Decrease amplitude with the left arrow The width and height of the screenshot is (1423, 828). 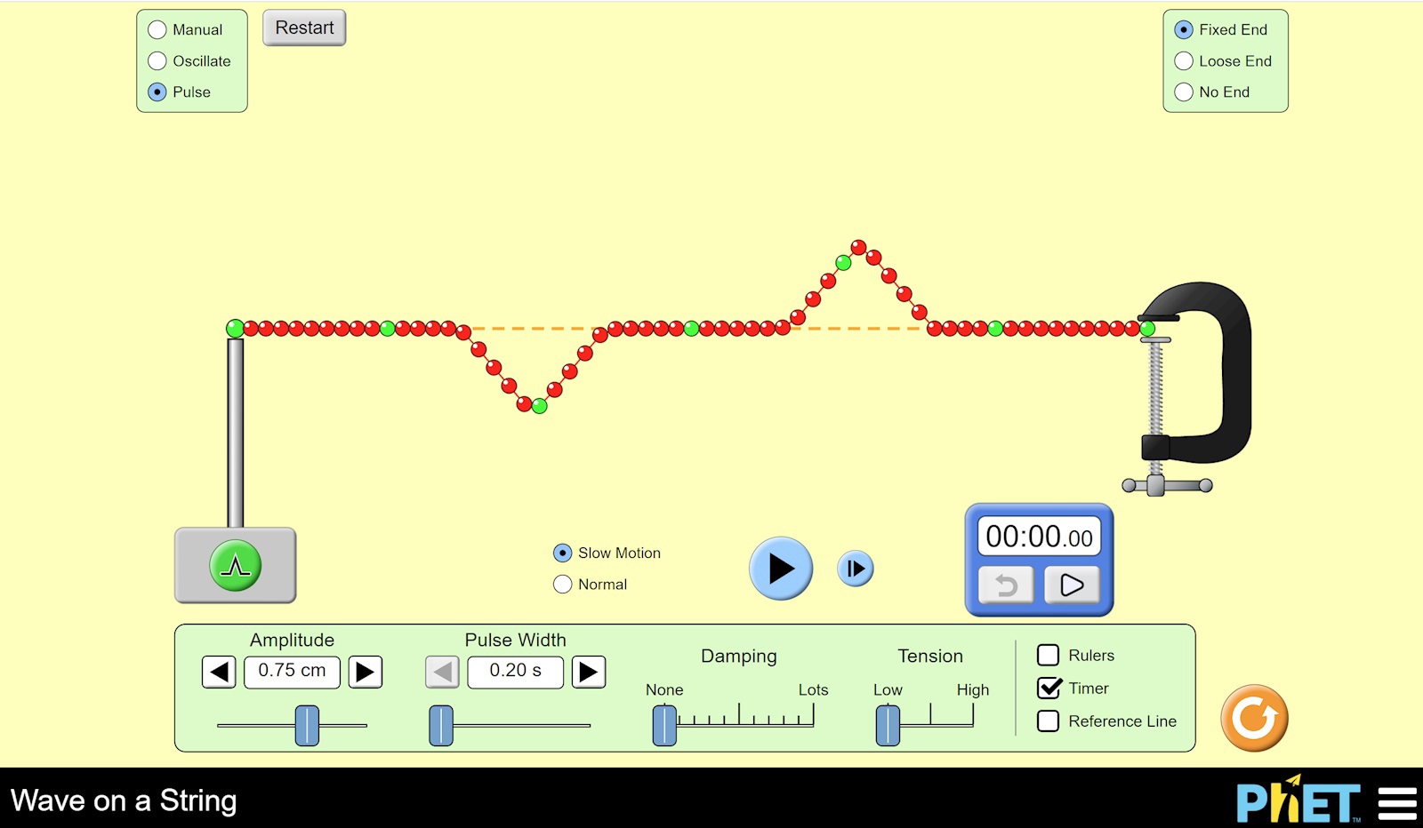pos(219,672)
